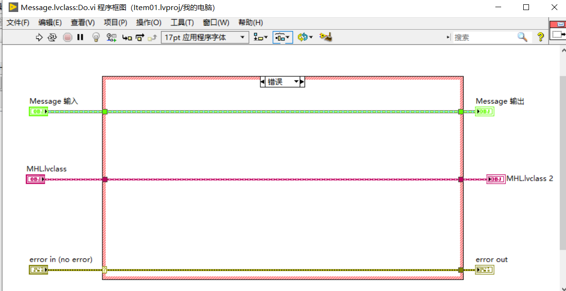The width and height of the screenshot is (566, 291).
Task: Click the magenta MHL output tunnel
Action: [461, 179]
